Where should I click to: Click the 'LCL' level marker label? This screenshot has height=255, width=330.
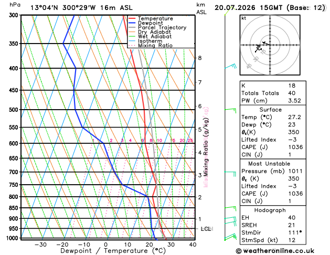point(206,229)
